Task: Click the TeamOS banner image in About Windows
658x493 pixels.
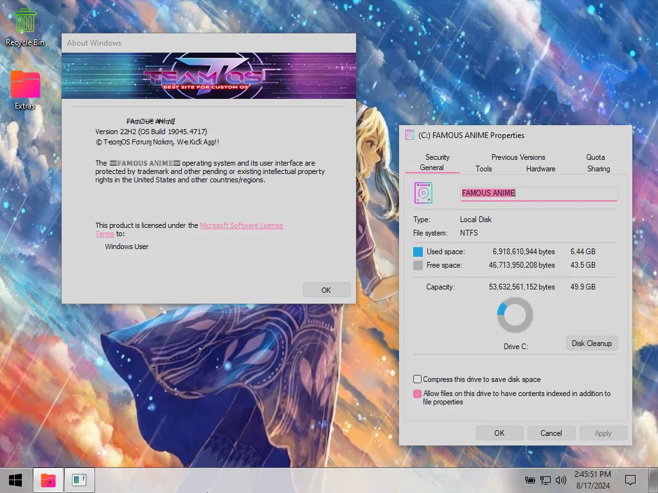Action: 209,76
